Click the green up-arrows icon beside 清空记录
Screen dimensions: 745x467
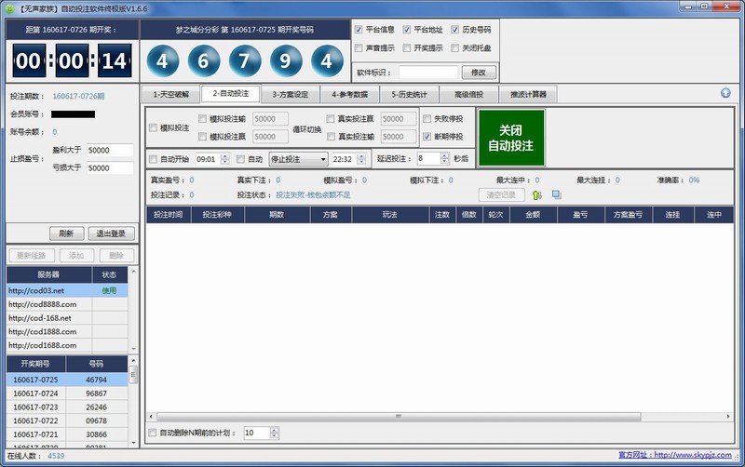click(x=537, y=195)
